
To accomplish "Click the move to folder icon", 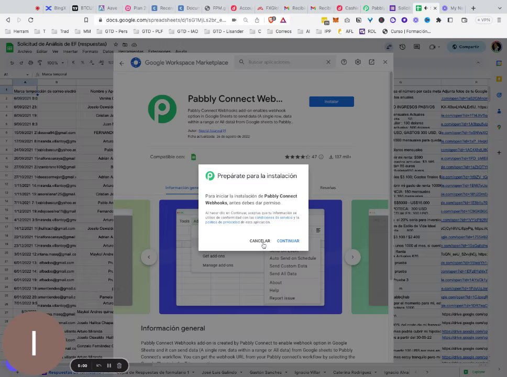I will [125, 45].
